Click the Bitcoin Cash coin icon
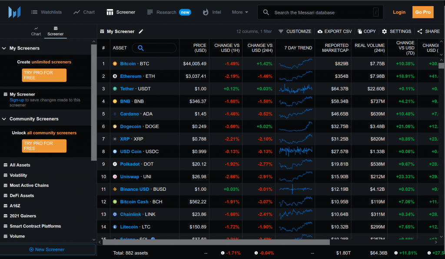The width and height of the screenshot is (445, 259). click(115, 202)
